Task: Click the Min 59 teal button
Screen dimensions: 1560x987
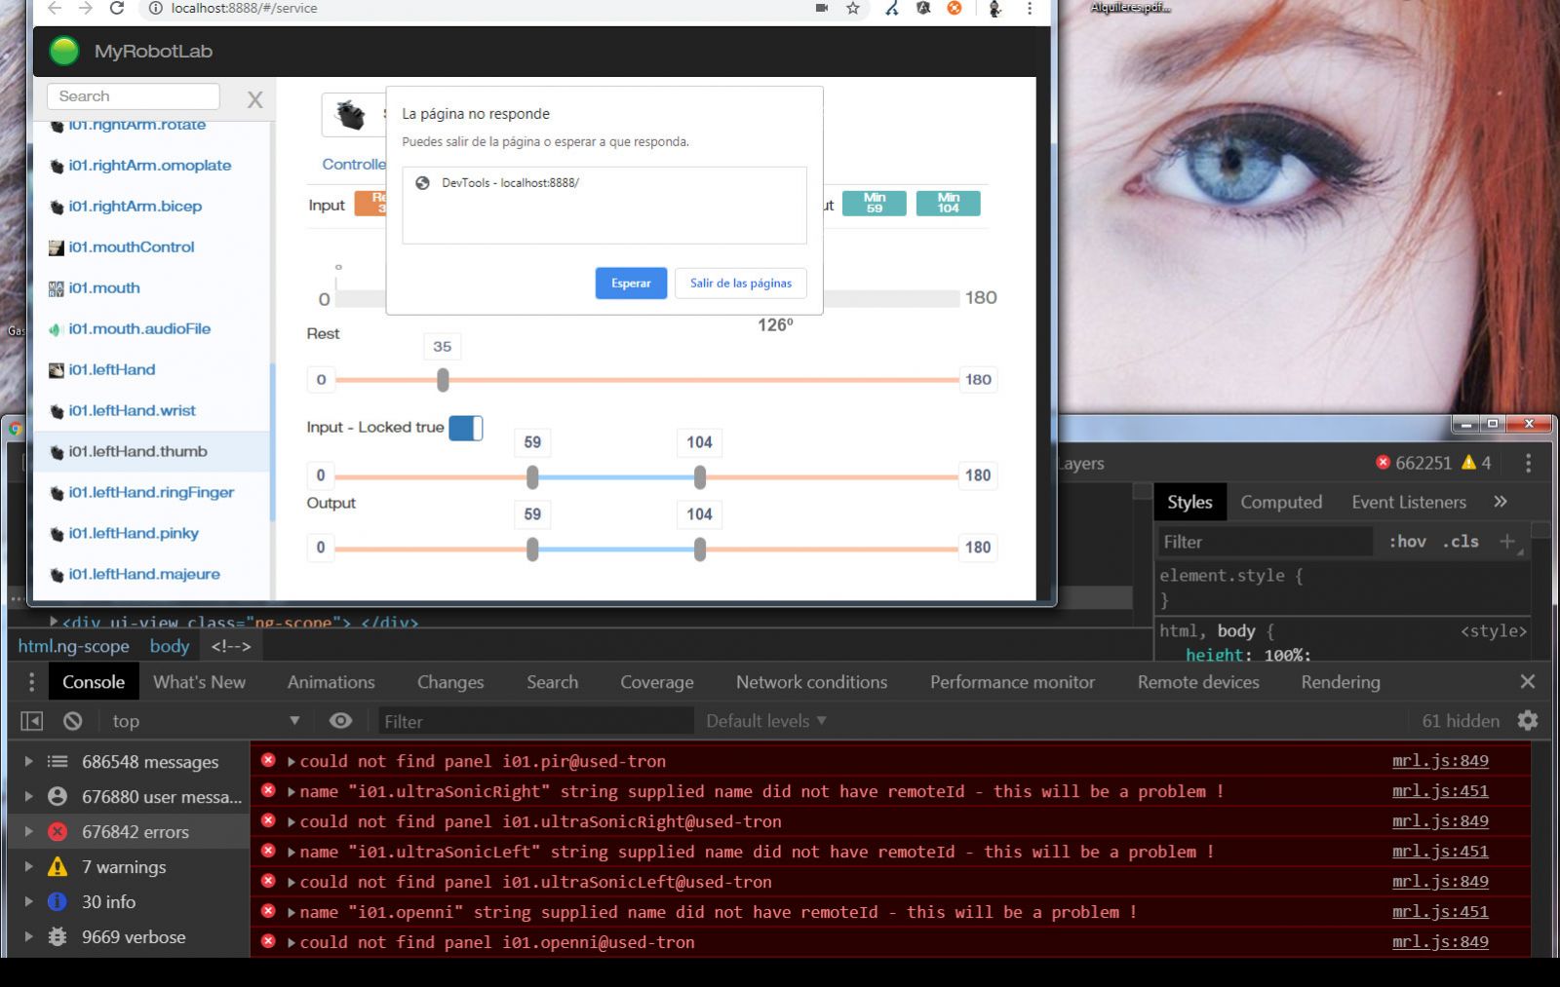Action: (x=875, y=203)
